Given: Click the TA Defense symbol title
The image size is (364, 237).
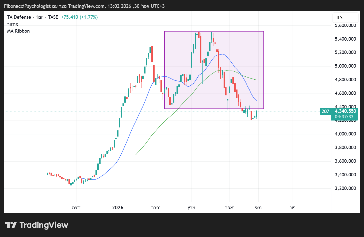Looking at the screenshot, I should [x=19, y=17].
